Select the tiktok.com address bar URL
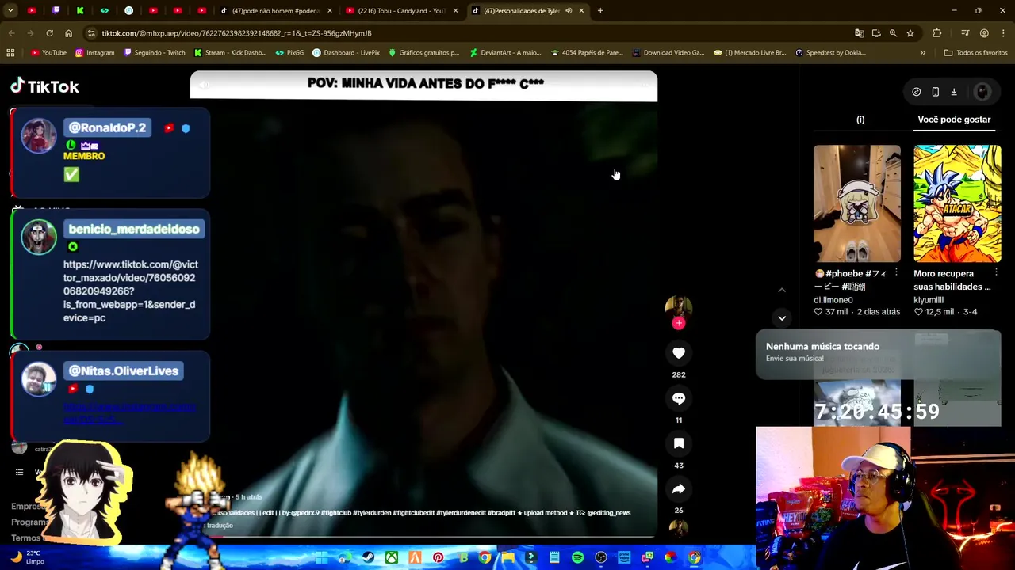Image resolution: width=1015 pixels, height=570 pixels. tap(236, 33)
